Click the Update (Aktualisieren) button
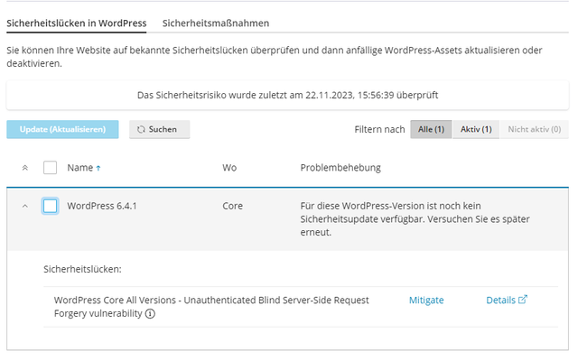This screenshot has width=578, height=361. [62, 129]
